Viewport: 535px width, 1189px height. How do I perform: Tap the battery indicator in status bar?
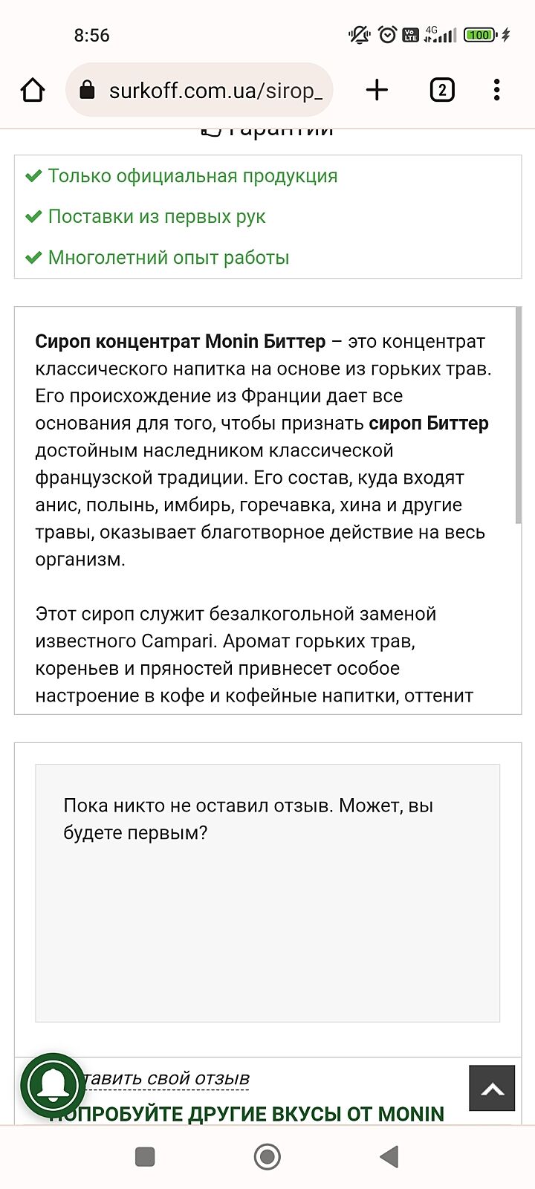(480, 35)
